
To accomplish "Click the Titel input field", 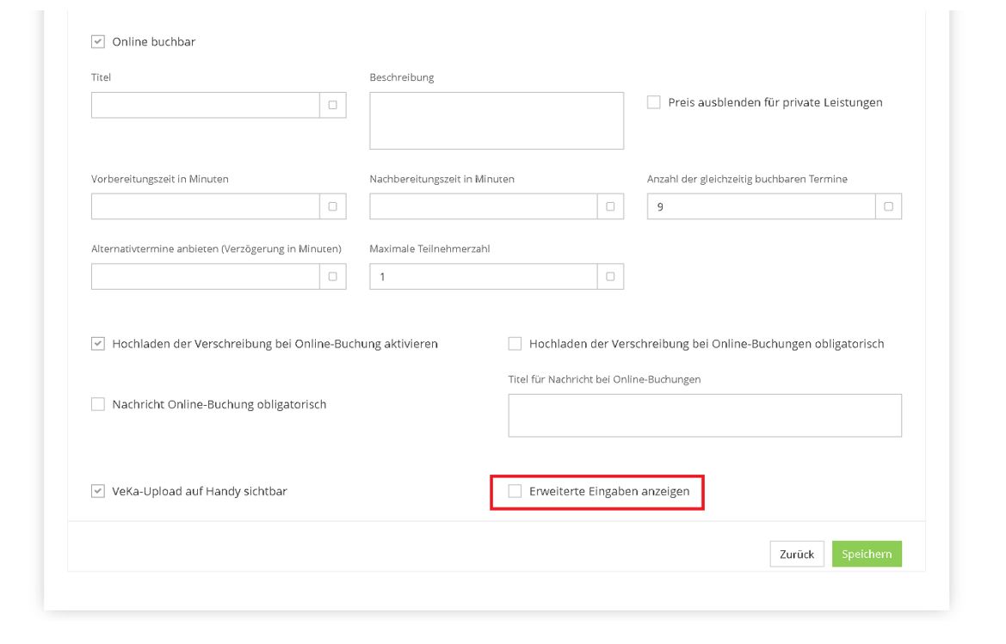I will tap(206, 105).
